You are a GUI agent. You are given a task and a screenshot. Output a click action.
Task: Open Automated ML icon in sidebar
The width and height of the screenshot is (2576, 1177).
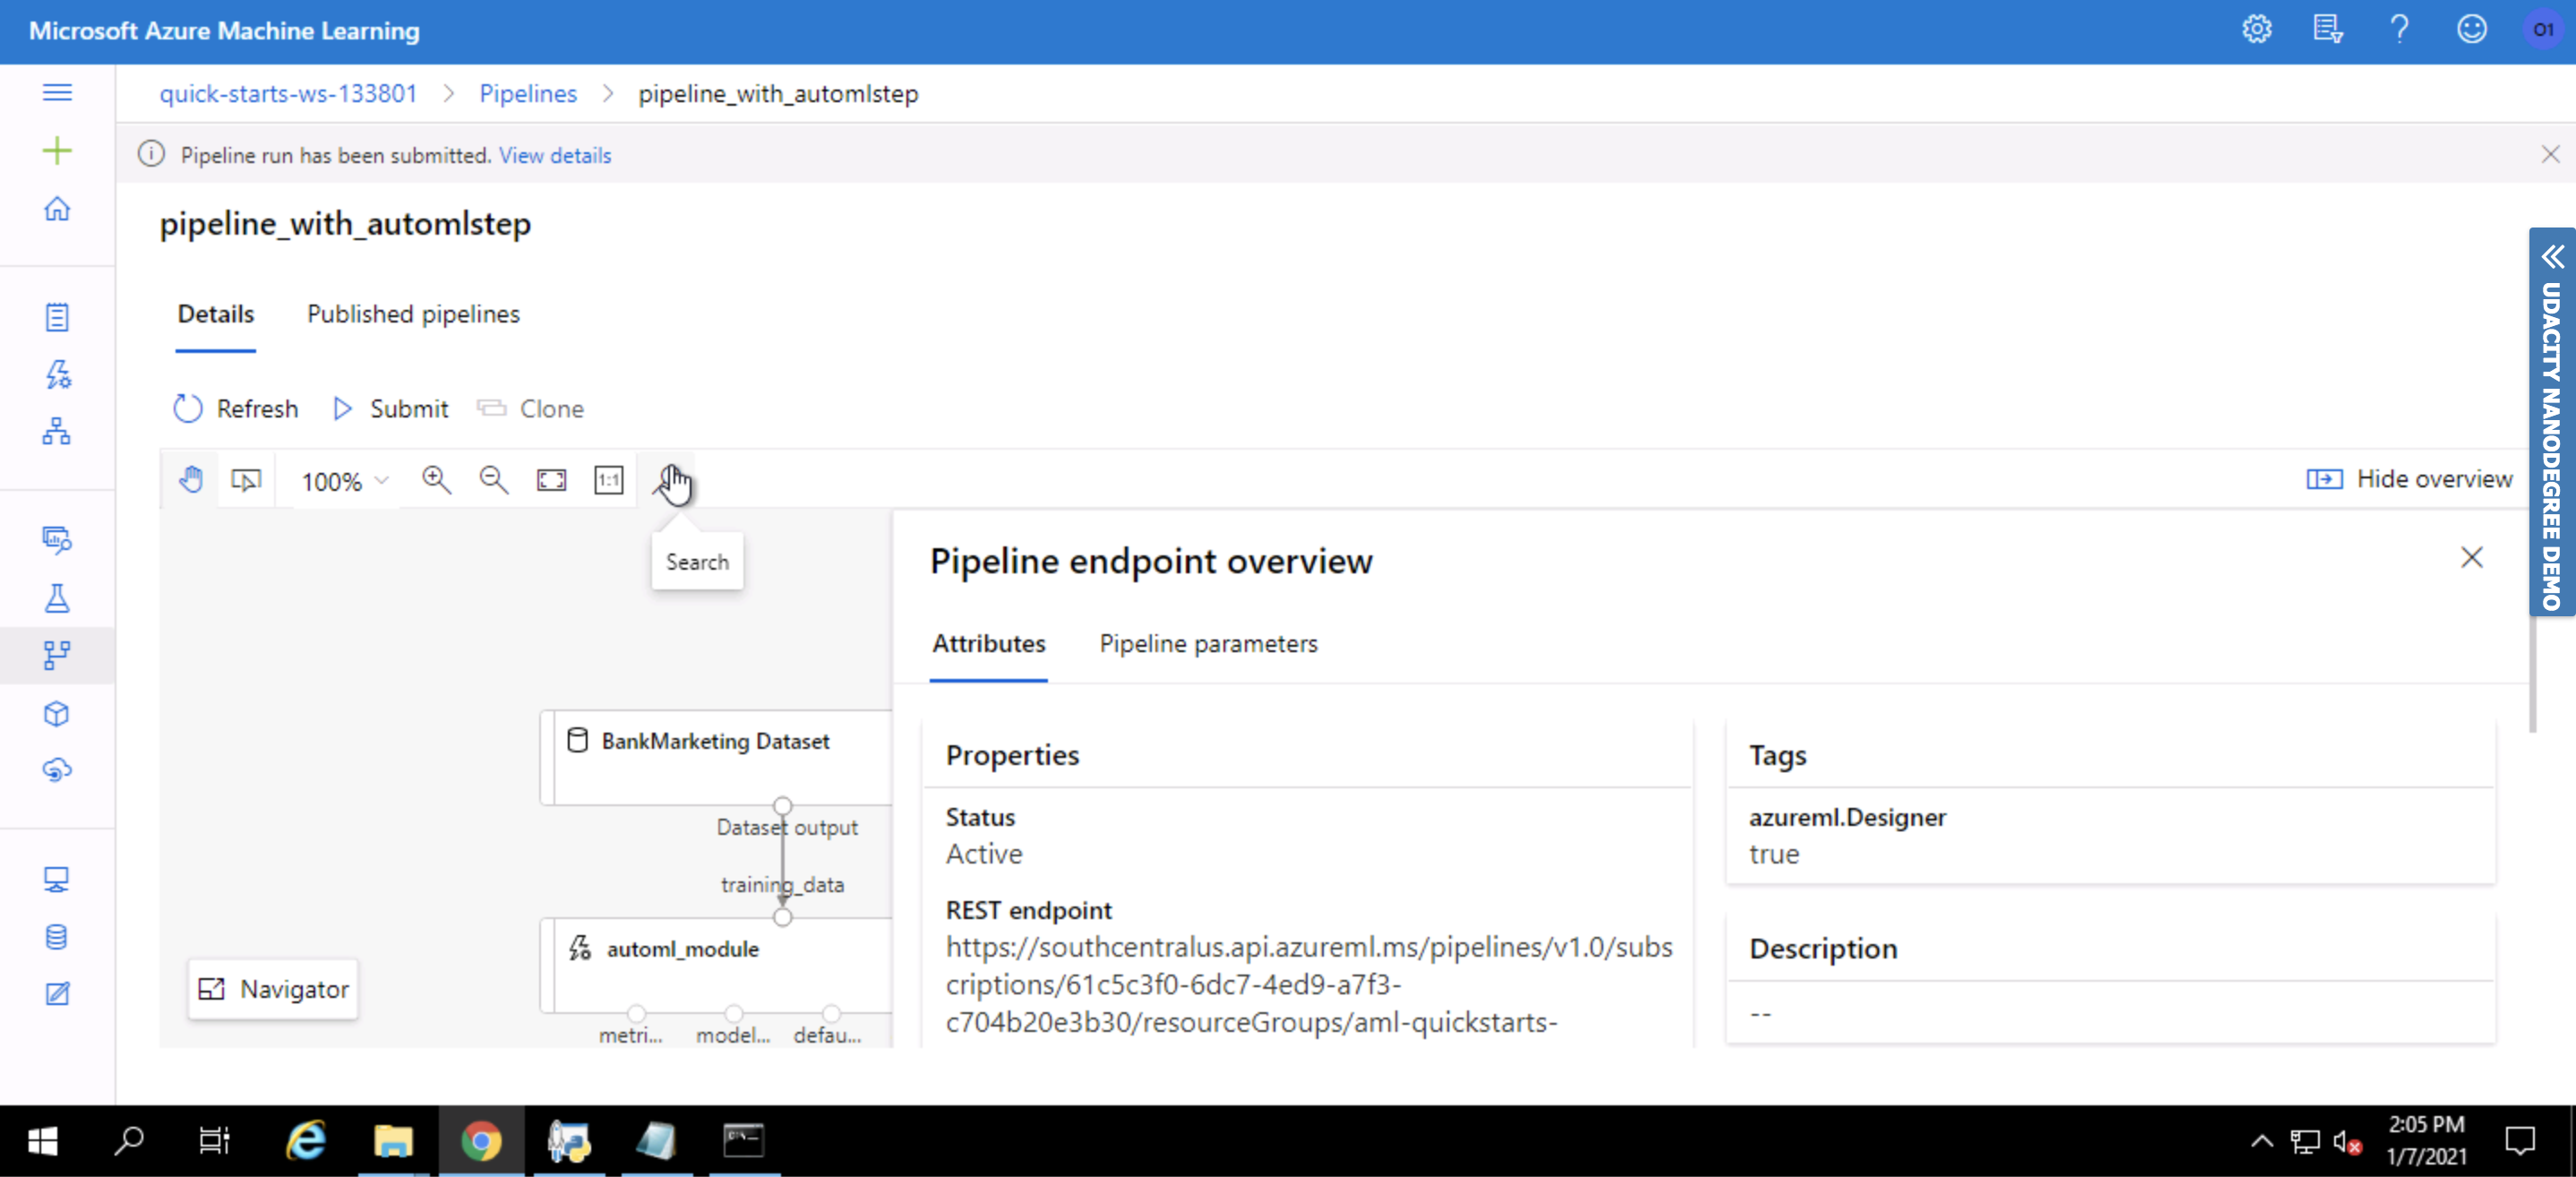57,375
